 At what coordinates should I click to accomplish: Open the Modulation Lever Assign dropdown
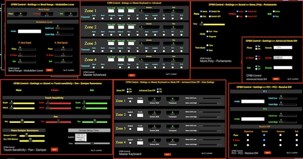click(x=29, y=31)
